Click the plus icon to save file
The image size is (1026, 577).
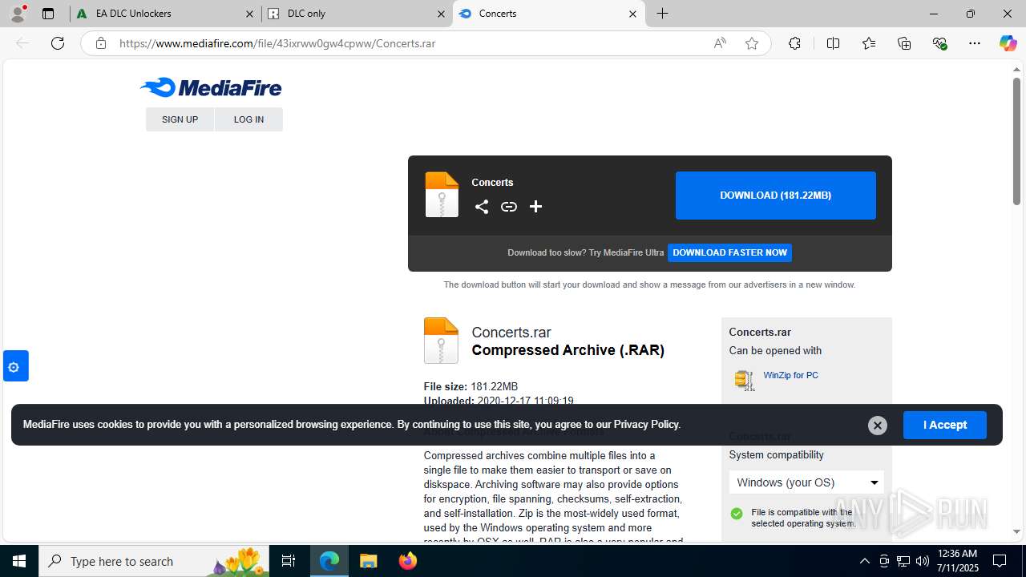coord(536,207)
